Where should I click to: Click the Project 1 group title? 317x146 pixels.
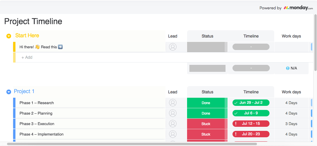click(24, 91)
